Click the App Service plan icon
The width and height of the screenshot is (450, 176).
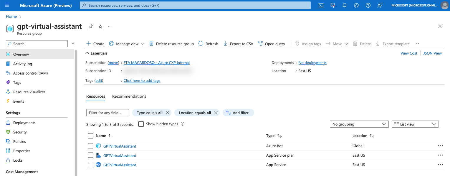point(98,155)
